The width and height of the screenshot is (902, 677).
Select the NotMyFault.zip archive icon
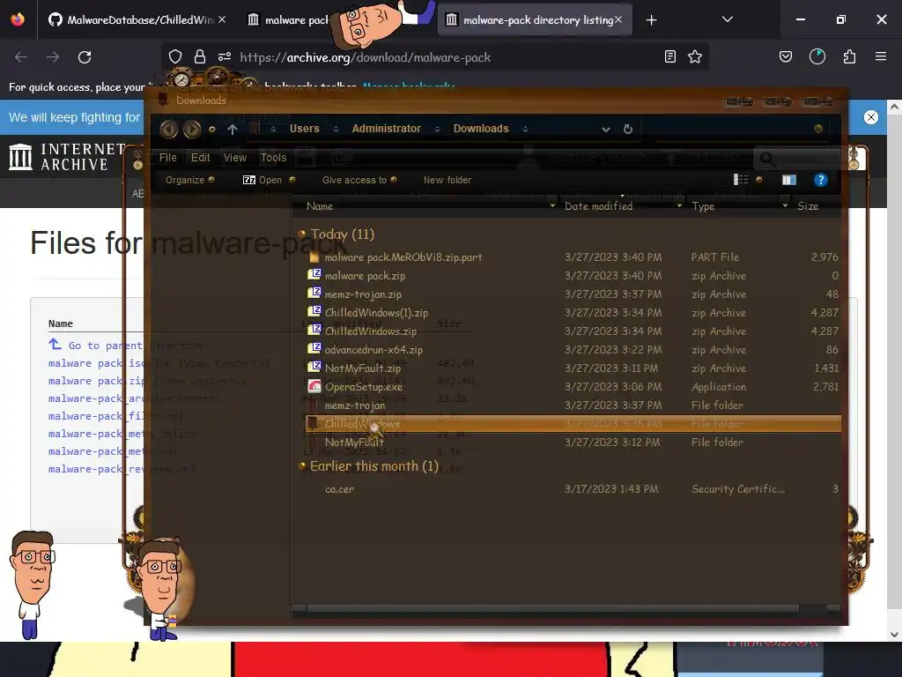(314, 368)
